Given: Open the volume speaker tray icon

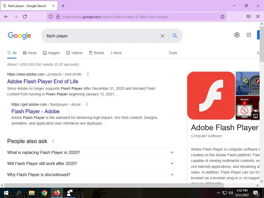Looking at the screenshot, I should click(231, 193).
